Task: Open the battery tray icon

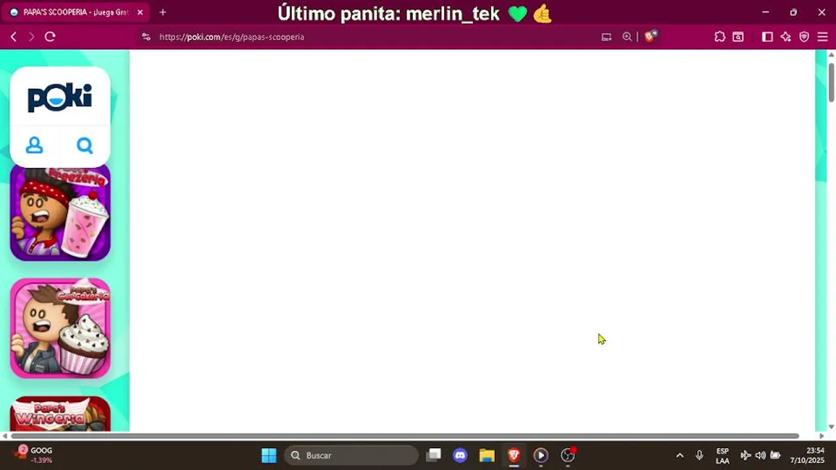Action: pos(775,456)
